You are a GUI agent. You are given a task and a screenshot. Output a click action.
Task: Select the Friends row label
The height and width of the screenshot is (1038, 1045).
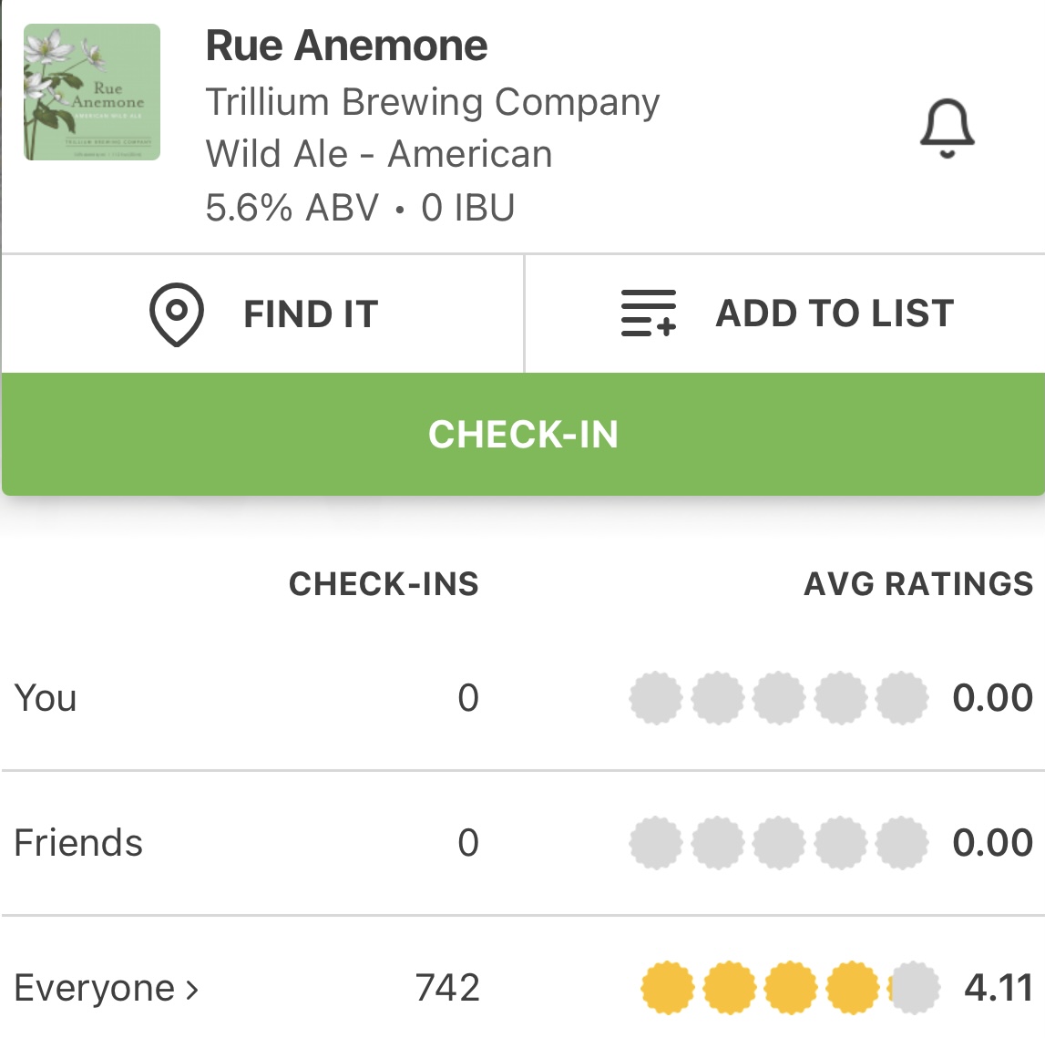coord(78,843)
